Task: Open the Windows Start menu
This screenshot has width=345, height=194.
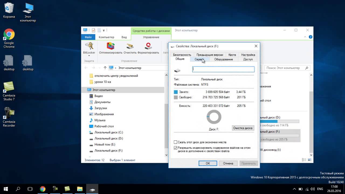Action: [x=6, y=189]
